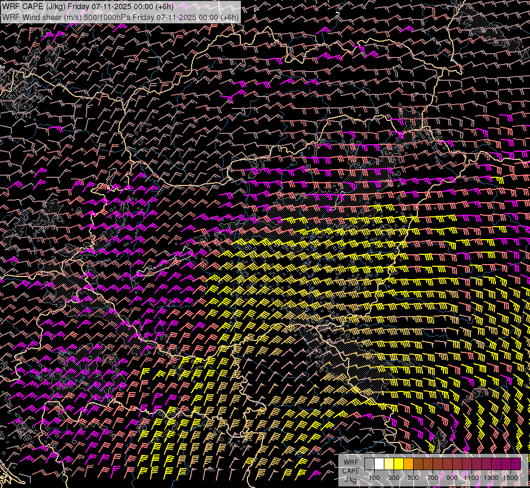
Task: Pick the orange swatch in the color scale
Action: click(408, 464)
